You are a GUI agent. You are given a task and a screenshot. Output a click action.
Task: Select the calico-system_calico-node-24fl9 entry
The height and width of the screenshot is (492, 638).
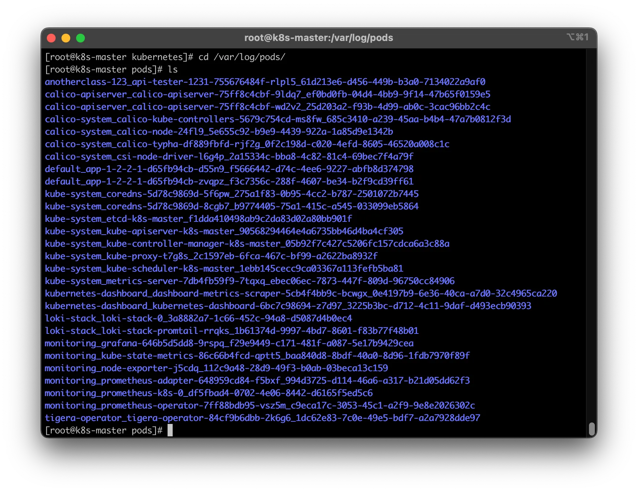(219, 132)
